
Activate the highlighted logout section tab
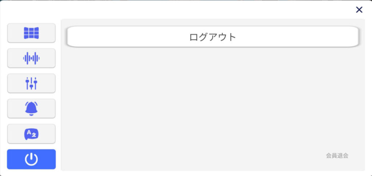click(31, 159)
